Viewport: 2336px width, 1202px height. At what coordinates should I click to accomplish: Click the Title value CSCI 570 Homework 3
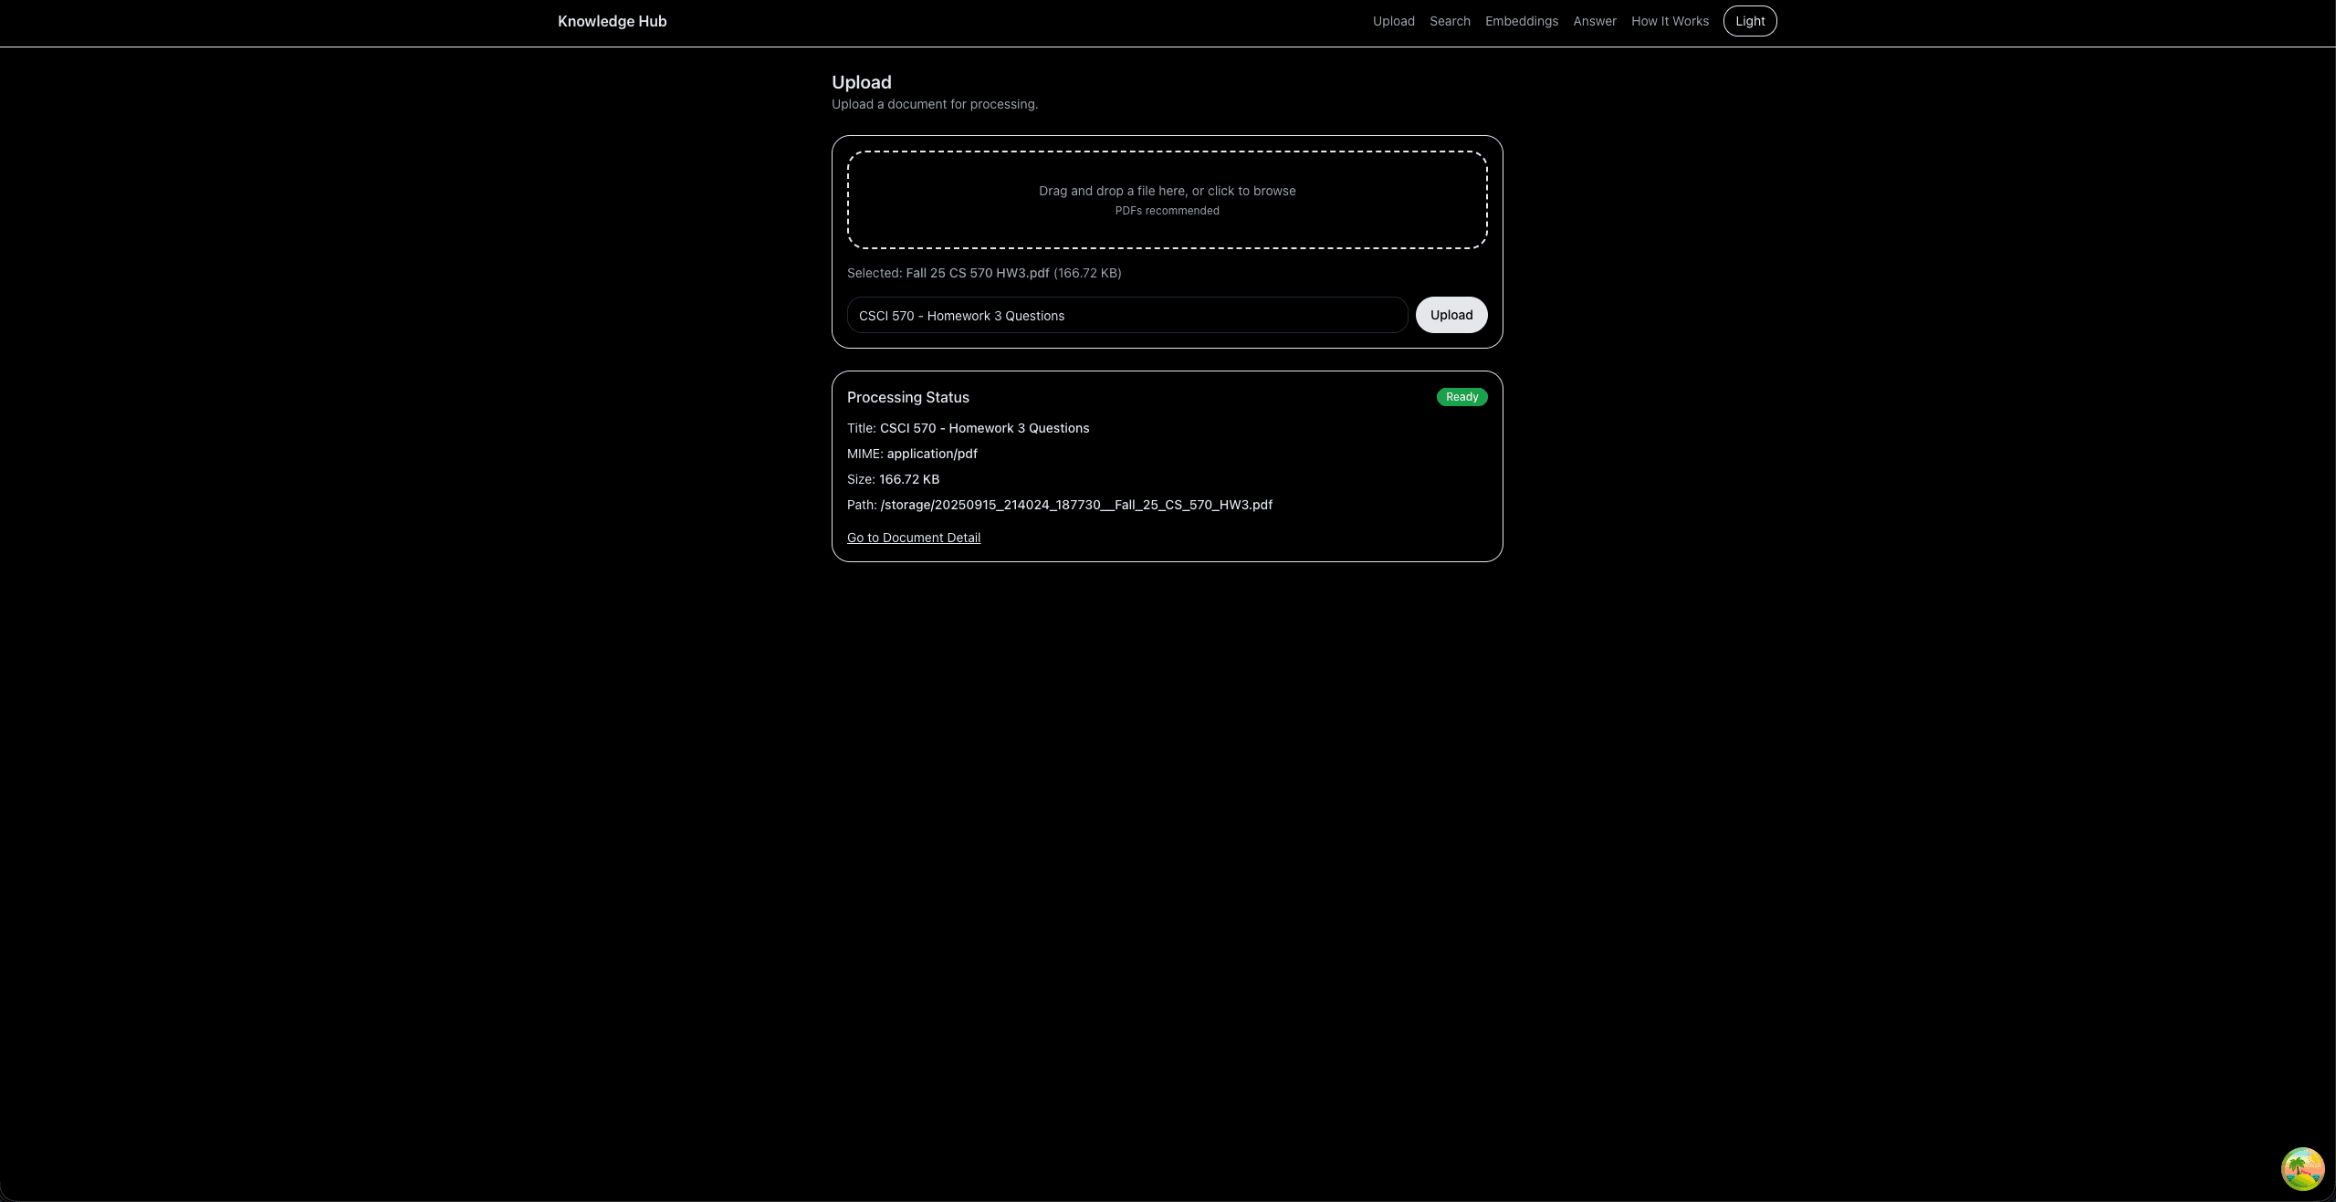click(983, 428)
